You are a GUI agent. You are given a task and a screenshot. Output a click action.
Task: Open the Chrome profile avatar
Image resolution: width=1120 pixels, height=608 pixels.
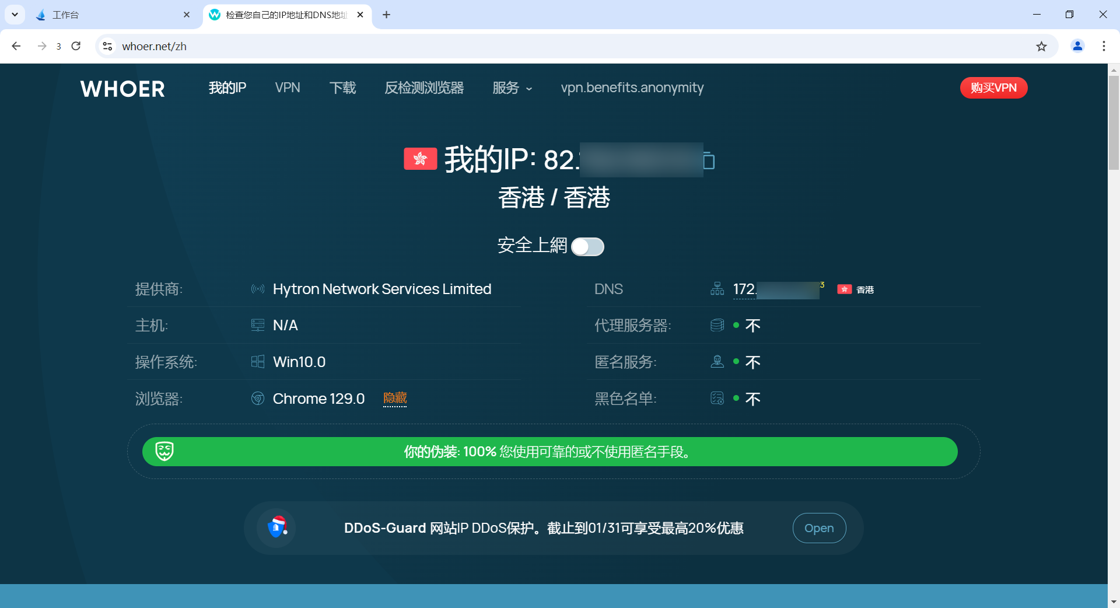tap(1077, 46)
